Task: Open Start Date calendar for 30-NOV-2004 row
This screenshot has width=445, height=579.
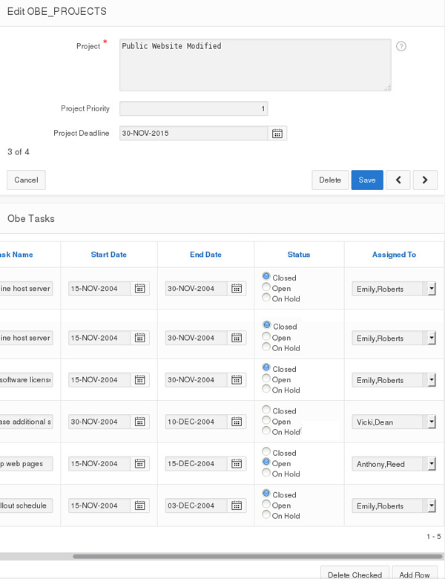Action: click(139, 422)
